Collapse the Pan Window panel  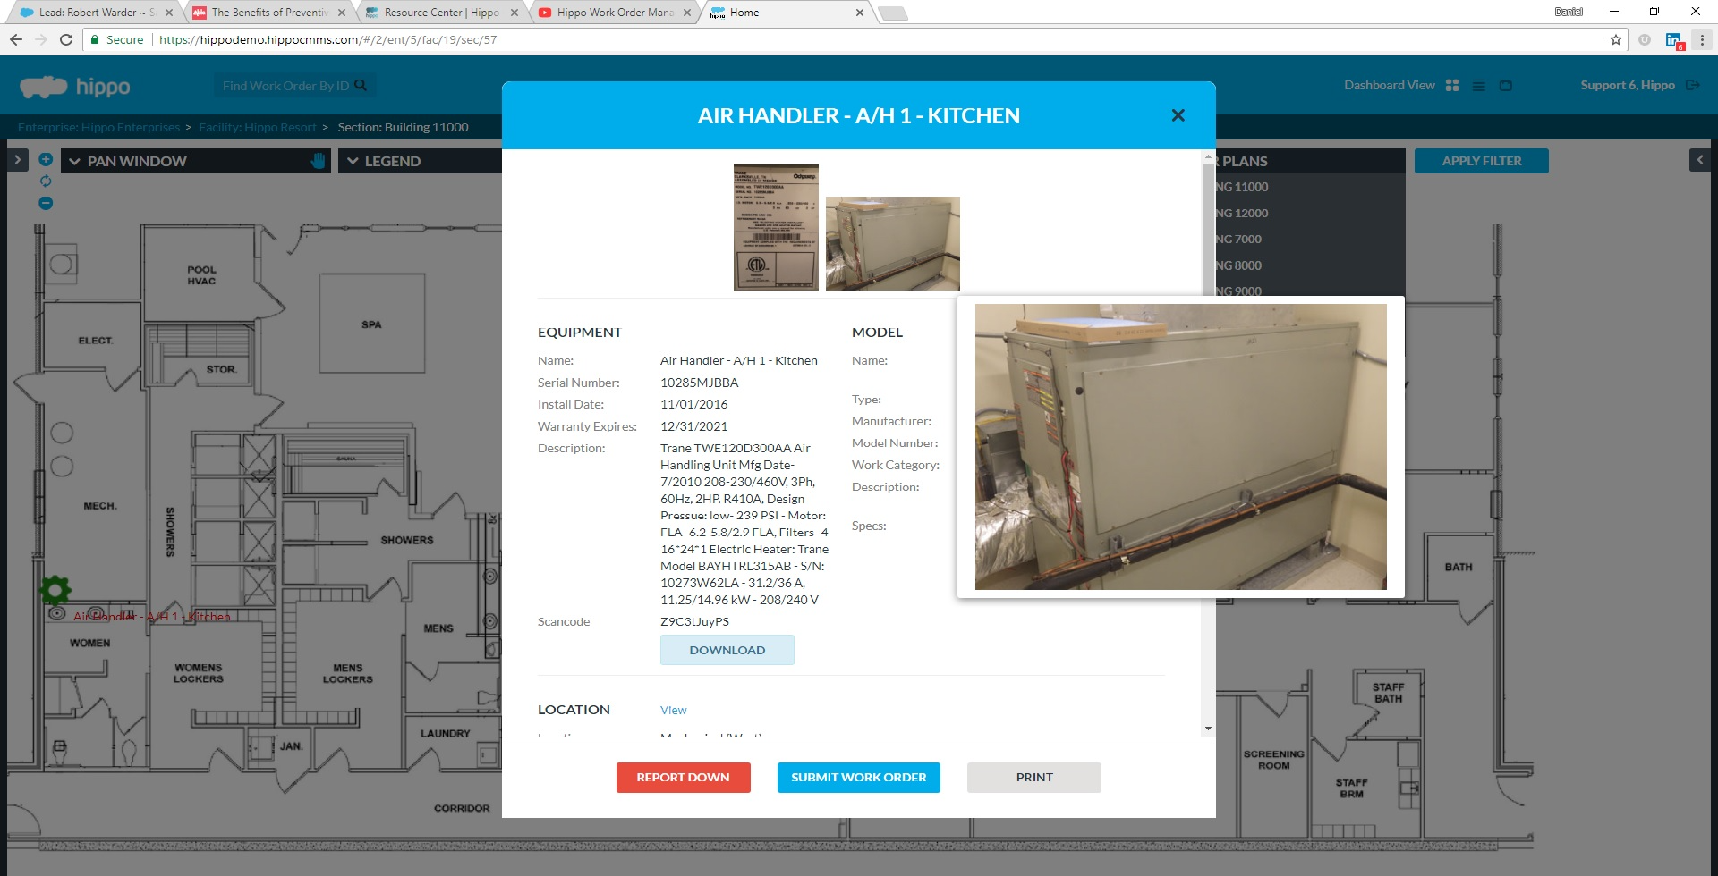pyautogui.click(x=75, y=162)
